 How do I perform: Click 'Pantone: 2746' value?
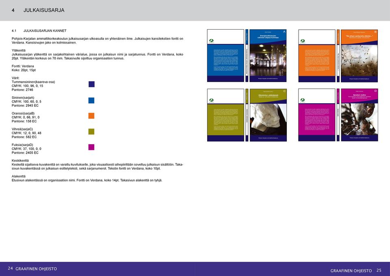click(x=22, y=90)
